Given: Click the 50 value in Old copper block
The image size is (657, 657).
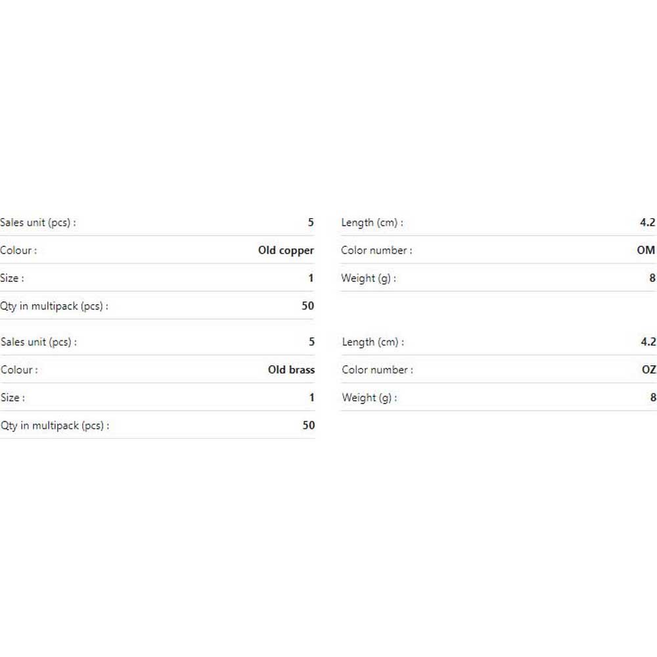Looking at the screenshot, I should (308, 306).
